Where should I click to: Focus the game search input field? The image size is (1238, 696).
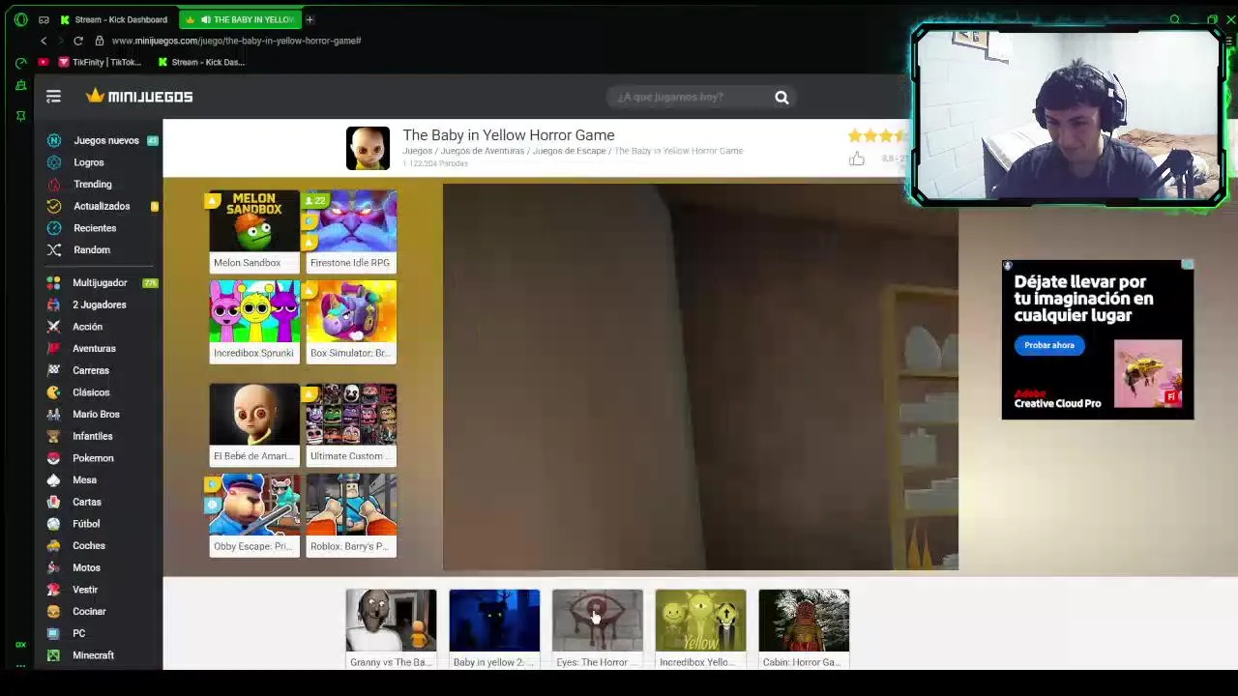click(x=687, y=97)
